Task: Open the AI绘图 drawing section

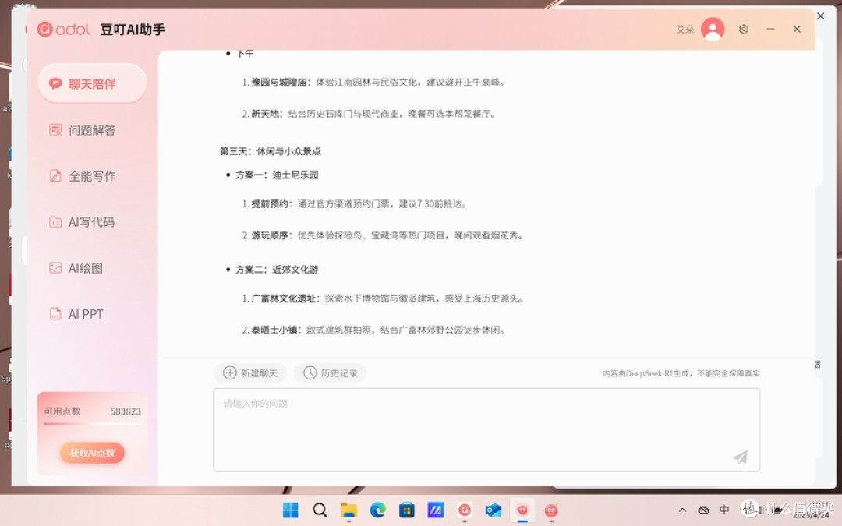Action: (76, 268)
